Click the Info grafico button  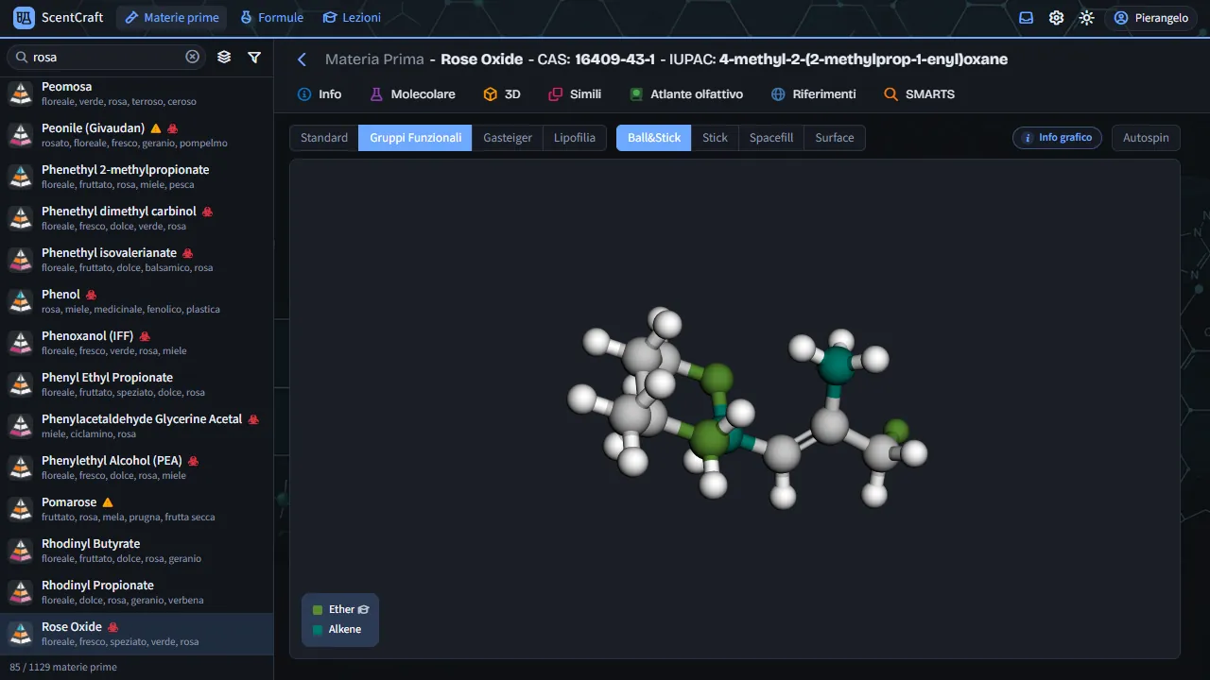1058,138
